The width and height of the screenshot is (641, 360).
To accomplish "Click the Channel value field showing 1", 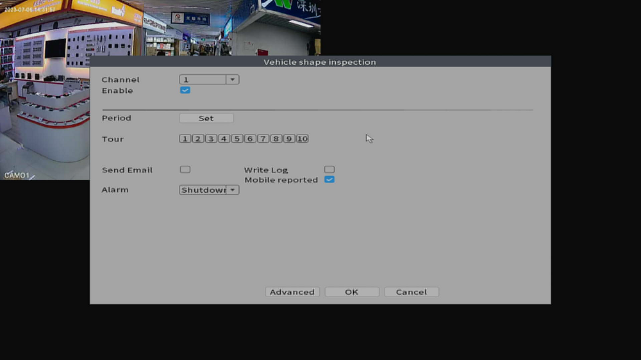I will 203,79.
